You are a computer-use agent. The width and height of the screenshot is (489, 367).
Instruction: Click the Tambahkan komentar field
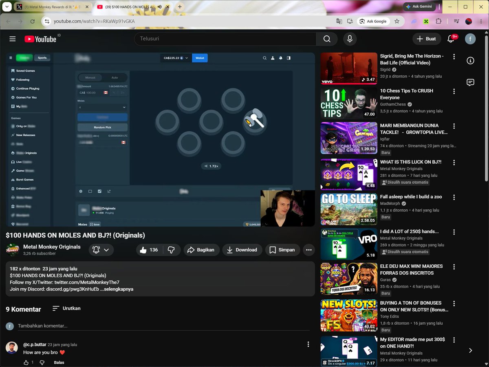tap(163, 326)
